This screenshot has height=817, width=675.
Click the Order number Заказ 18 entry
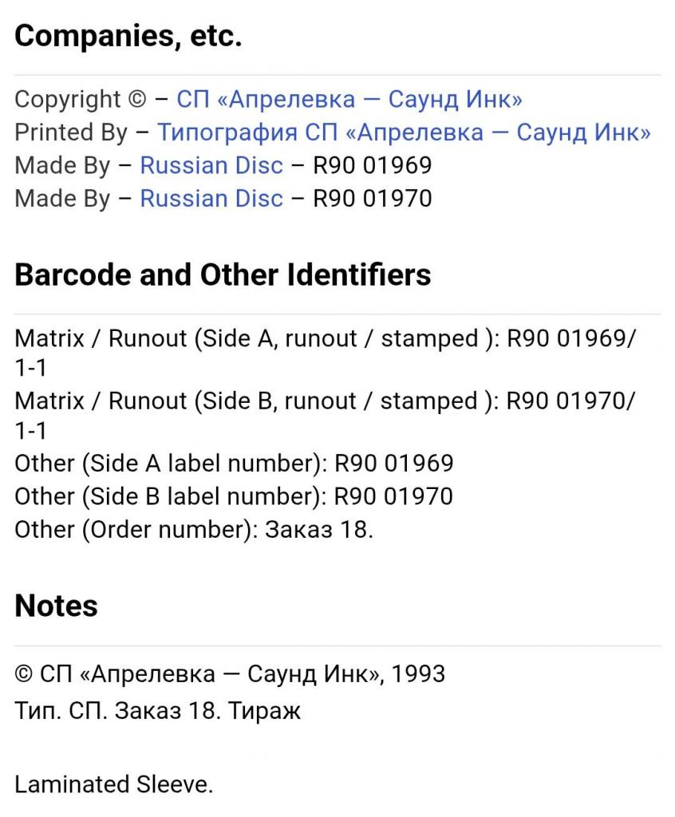click(193, 529)
